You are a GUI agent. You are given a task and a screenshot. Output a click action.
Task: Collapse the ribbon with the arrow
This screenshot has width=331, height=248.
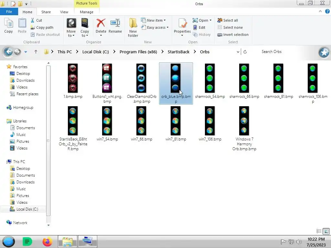tap(320, 11)
